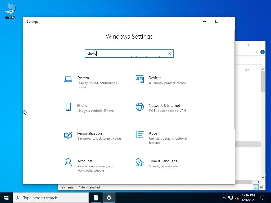Maximize the Settings window
The width and height of the screenshot is (271, 203).
point(217,21)
